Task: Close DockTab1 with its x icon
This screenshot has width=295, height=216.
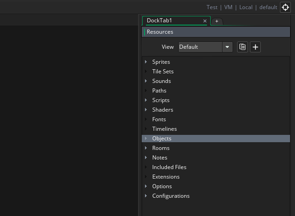Action: coord(205,21)
